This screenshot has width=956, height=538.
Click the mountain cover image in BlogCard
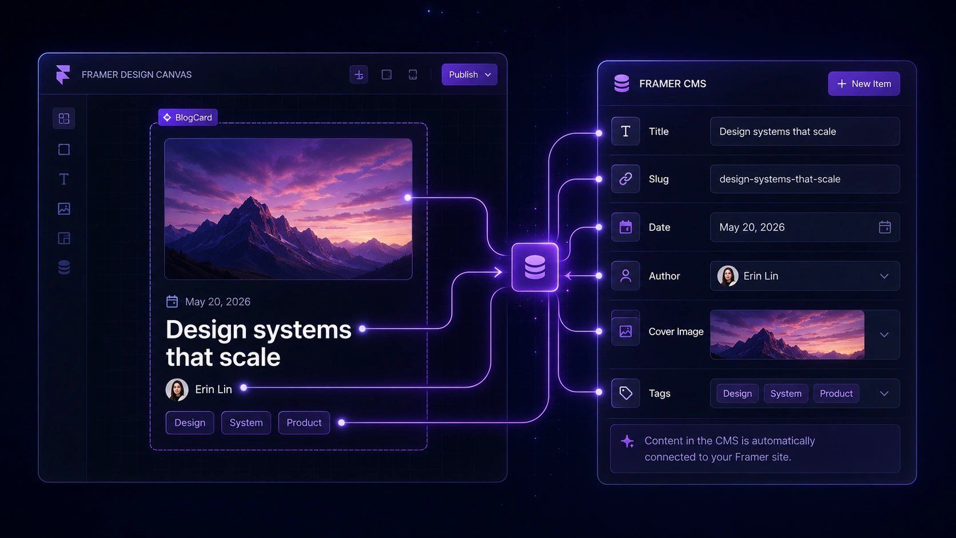click(288, 209)
